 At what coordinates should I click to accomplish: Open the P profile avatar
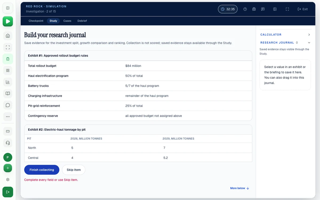click(7, 157)
